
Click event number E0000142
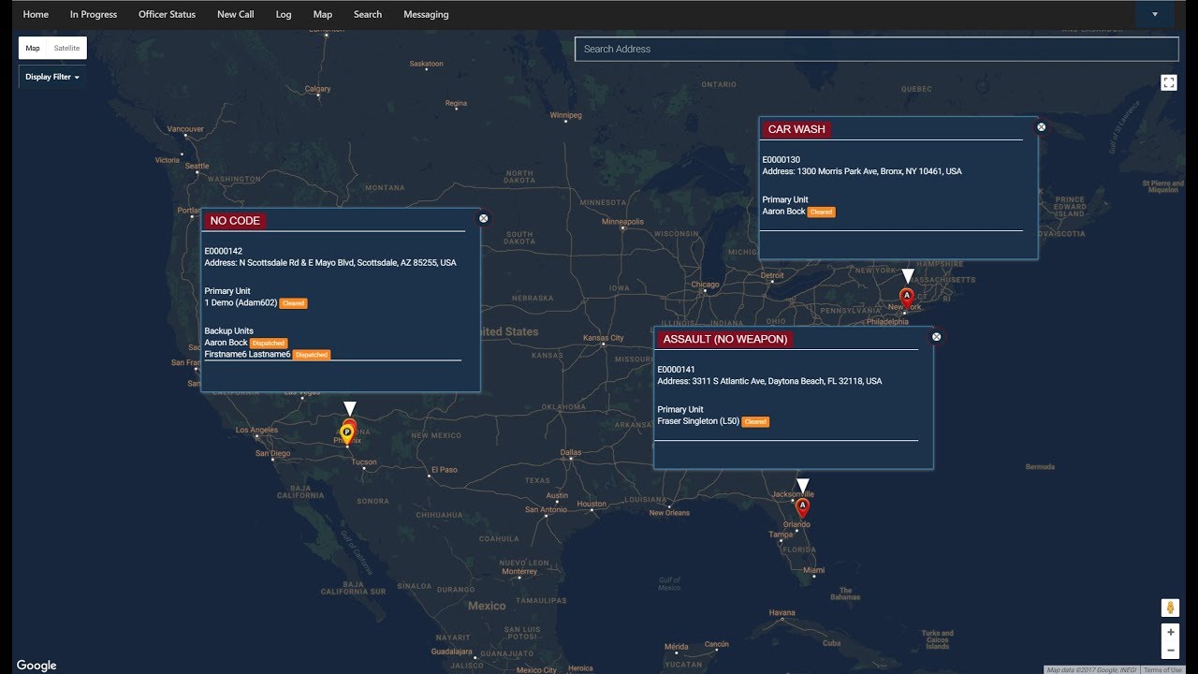coord(224,251)
